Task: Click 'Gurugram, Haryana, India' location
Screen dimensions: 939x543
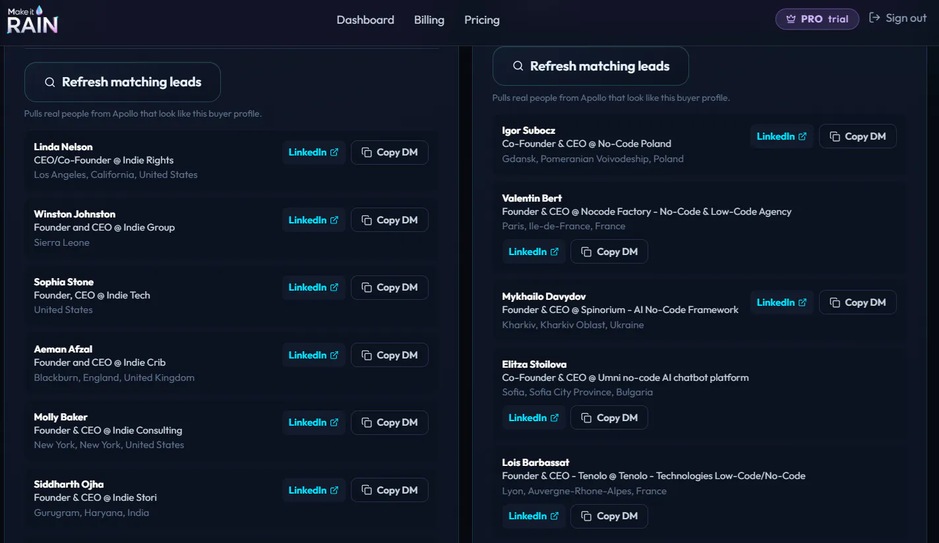Action: pyautogui.click(x=92, y=513)
